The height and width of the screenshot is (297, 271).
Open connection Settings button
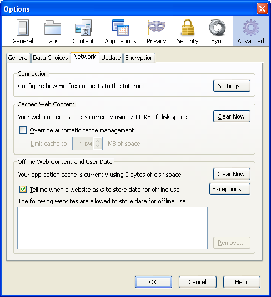point(232,86)
